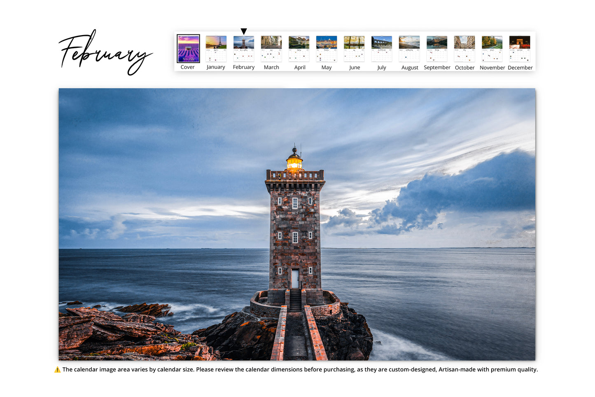
Task: Open the November calendar thumbnail
Action: tap(492, 49)
